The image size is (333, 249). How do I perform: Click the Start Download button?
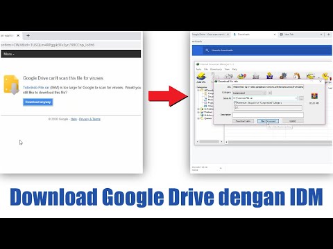click(268, 121)
